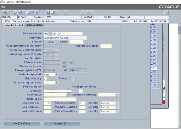
Task: Click the VANDA user field in status row
Action: pyautogui.click(x=108, y=17)
